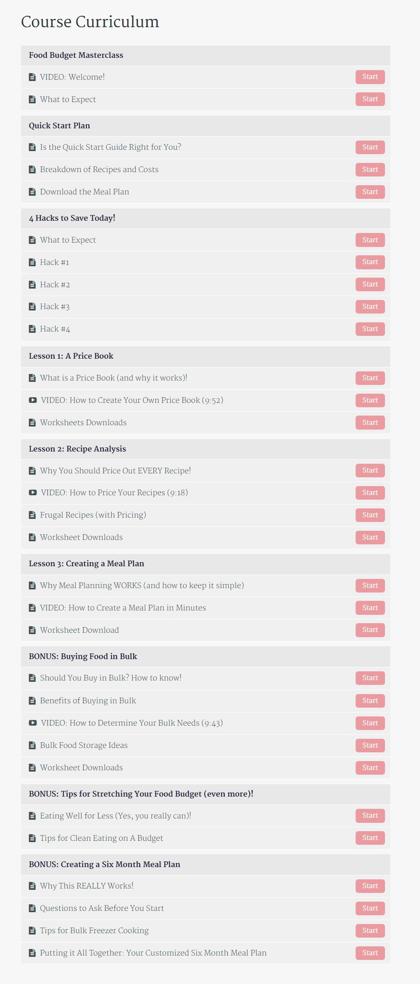Start Why Meal Planning WORKS lesson
This screenshot has height=984, width=420.
(370, 585)
